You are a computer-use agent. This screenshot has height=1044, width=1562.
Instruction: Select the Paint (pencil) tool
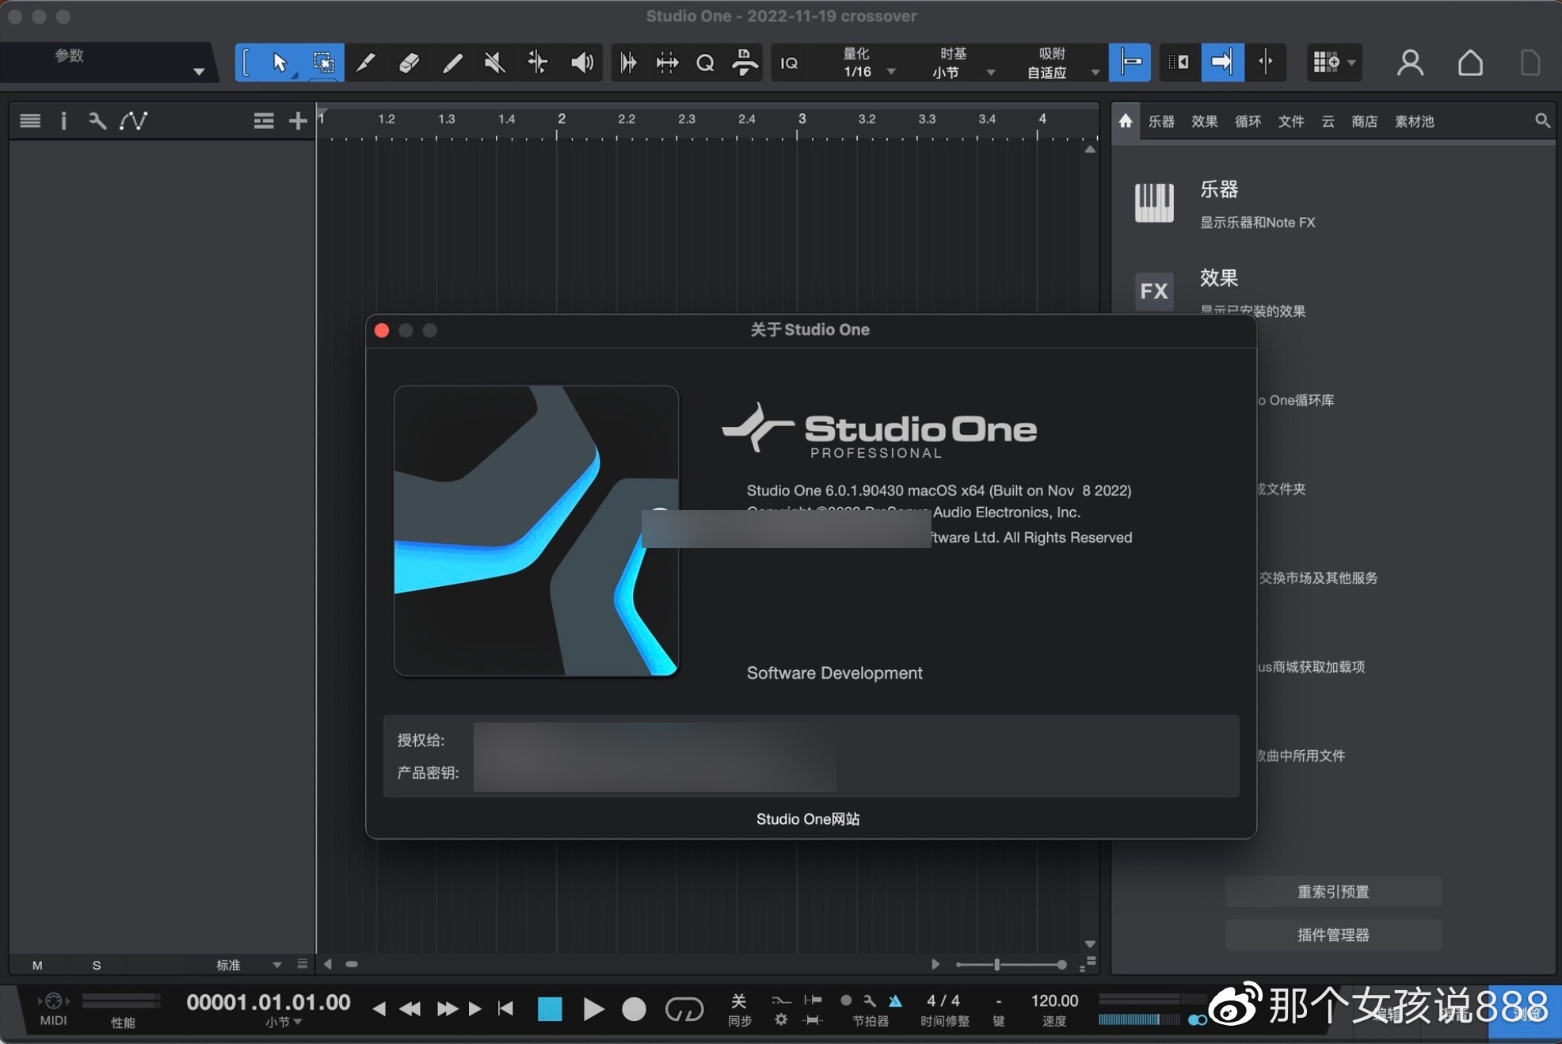(x=451, y=63)
